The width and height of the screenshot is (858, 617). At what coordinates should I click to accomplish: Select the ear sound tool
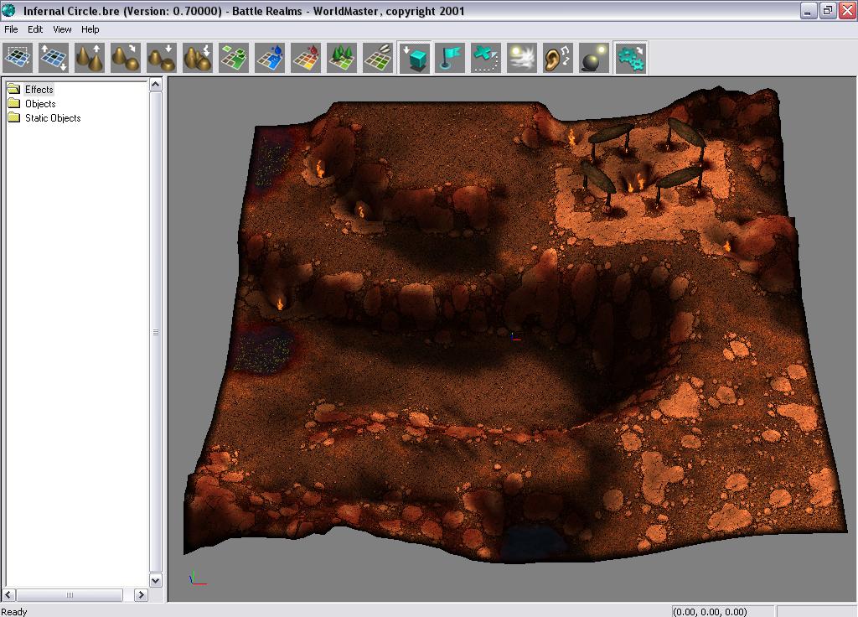click(558, 58)
